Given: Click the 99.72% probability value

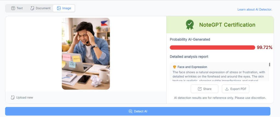Looking at the screenshot, I should (264, 47).
